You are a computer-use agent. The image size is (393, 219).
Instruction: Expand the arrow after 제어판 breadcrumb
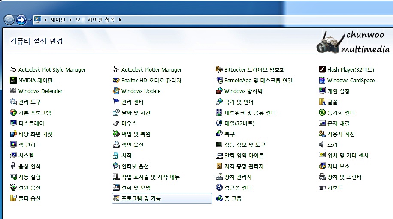[x=71, y=20]
